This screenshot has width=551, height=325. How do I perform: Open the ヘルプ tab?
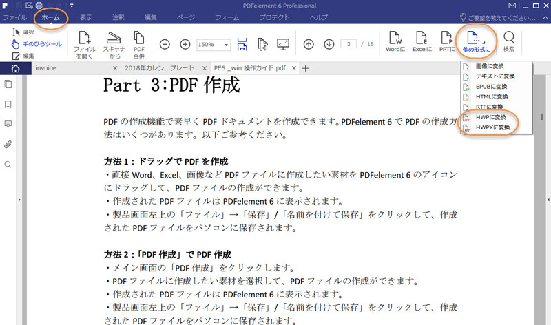[x=319, y=17]
